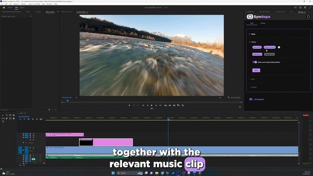Click the timeline playhead marker on ruler
The width and height of the screenshot is (313, 176).
[x=168, y=119]
